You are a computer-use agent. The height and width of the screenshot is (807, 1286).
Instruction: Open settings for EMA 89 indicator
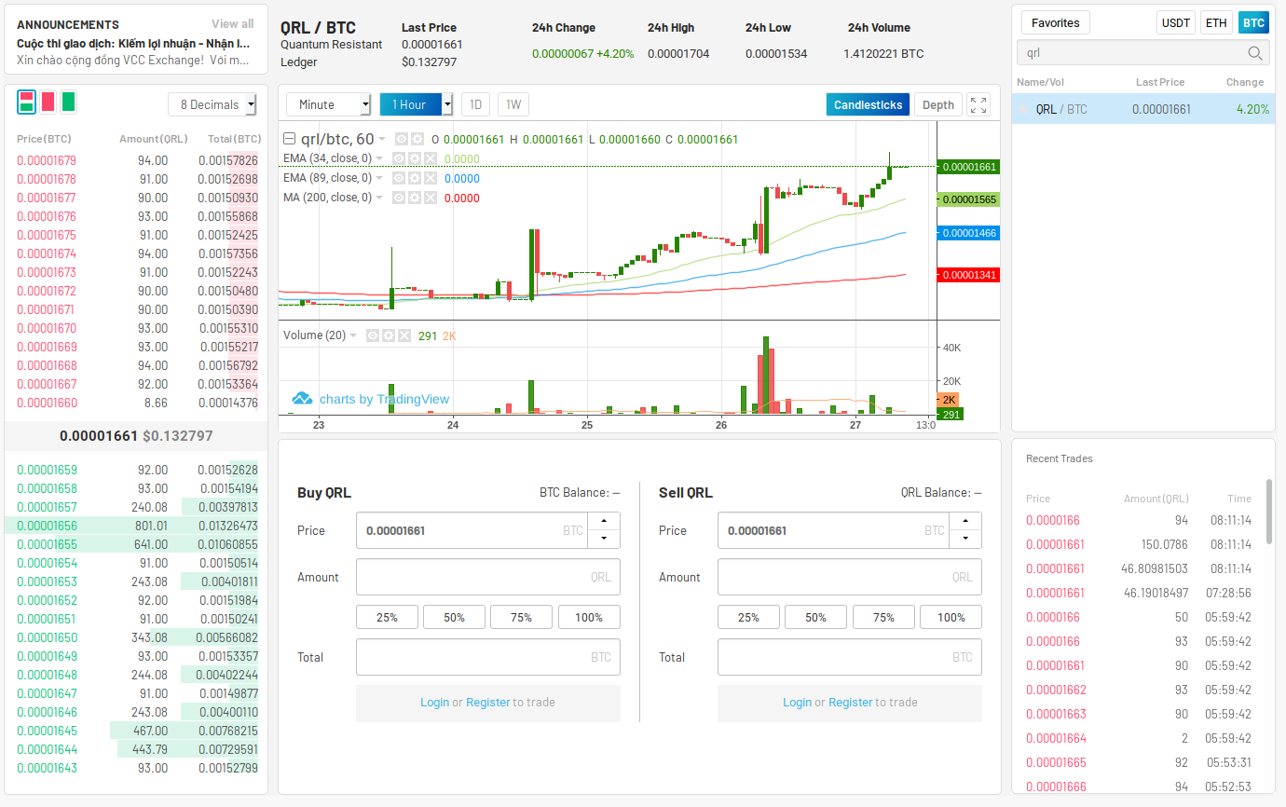pos(415,178)
